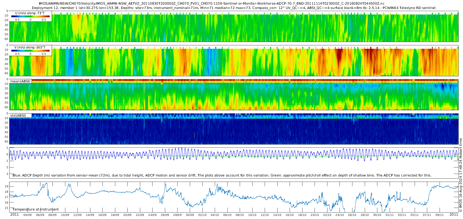Image resolution: width=463 pixels, height=219 pixels.
Task: Click the U velocity colorbar legend
Action: tap(30, 16)
